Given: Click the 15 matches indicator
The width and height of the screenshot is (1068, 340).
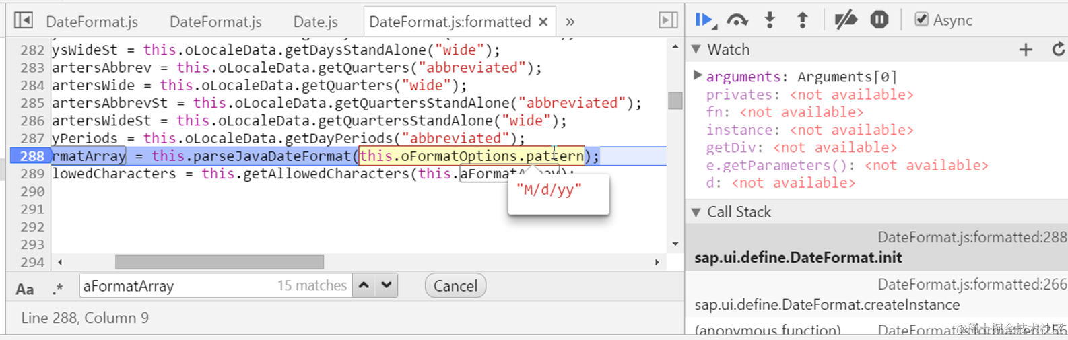Looking at the screenshot, I should (312, 286).
